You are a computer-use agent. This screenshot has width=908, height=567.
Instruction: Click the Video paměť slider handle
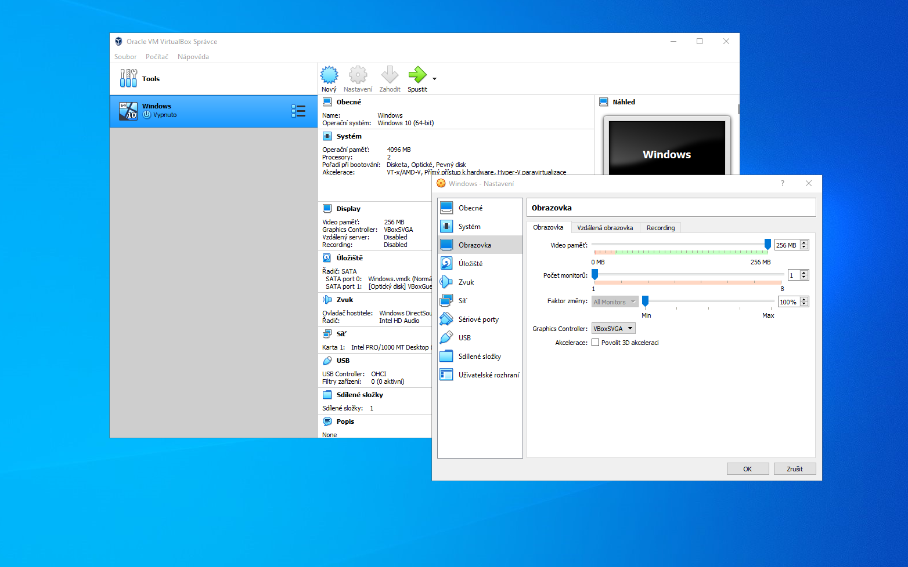click(x=768, y=245)
